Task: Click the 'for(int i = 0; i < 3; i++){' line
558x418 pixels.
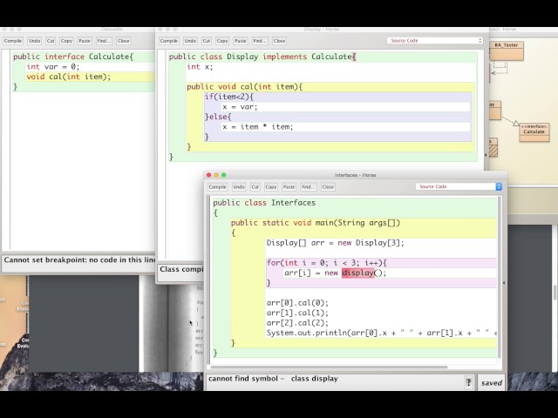Action: click(x=327, y=263)
